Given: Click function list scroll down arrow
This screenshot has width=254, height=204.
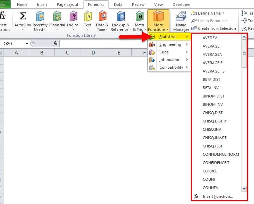Looking at the screenshot, I should click(244, 189).
